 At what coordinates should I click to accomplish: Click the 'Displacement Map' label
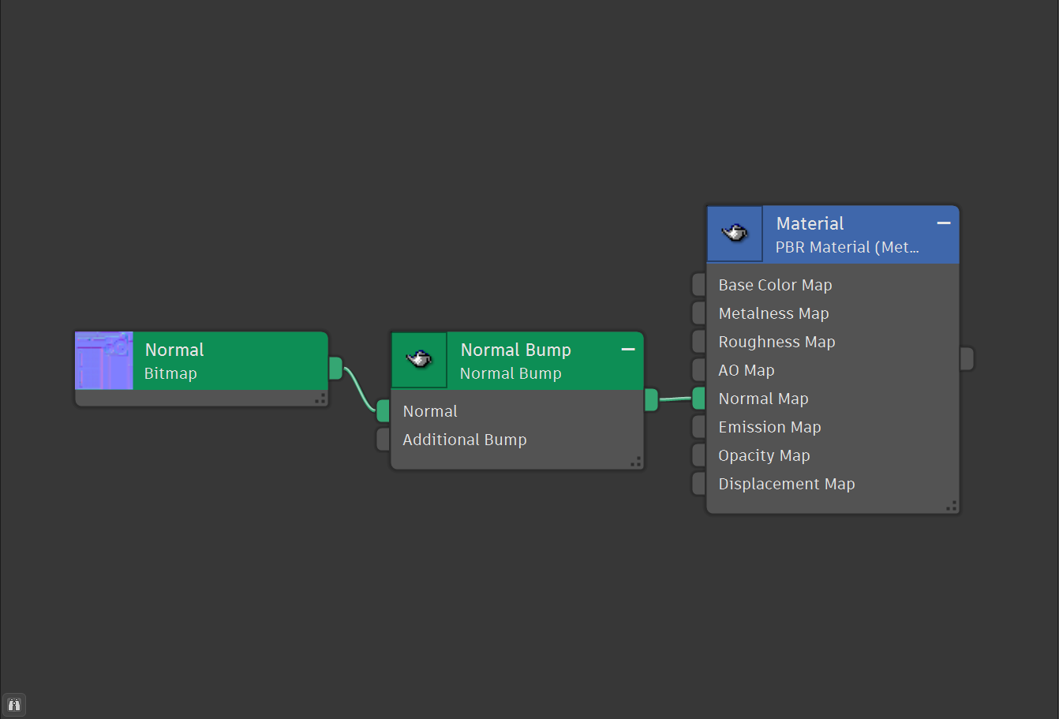tap(786, 484)
